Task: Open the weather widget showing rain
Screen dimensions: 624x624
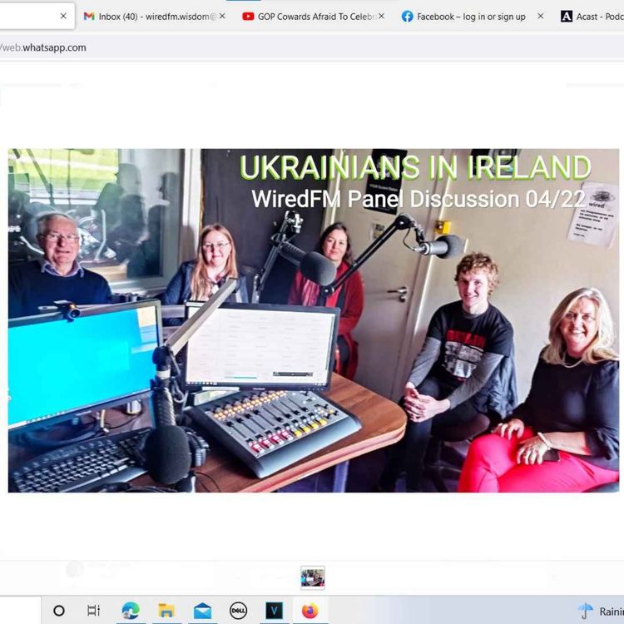Action: [601, 611]
